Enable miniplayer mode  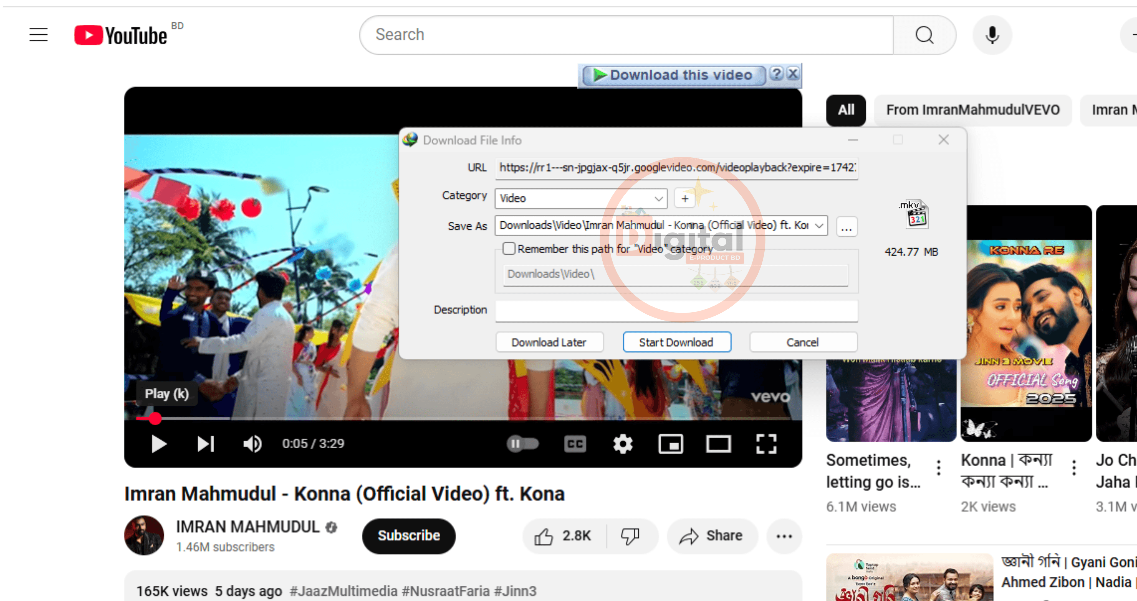click(670, 444)
